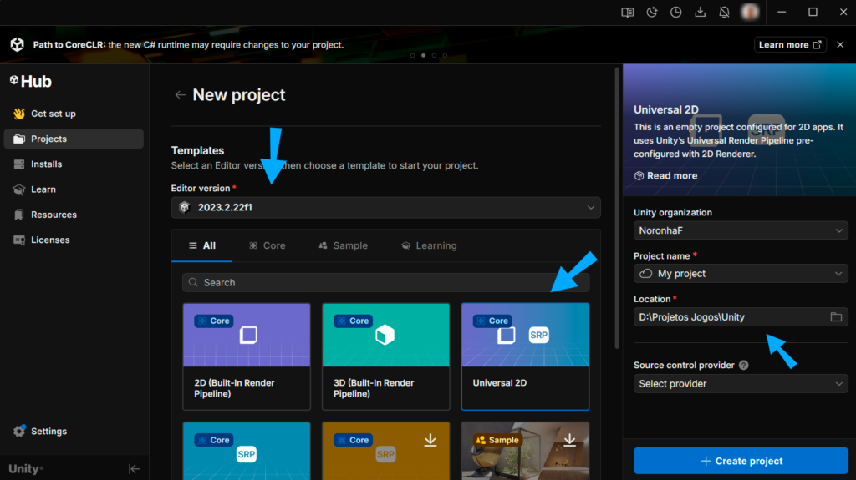Click the Location path field
This screenshot has height=480, width=856.
coord(741,317)
